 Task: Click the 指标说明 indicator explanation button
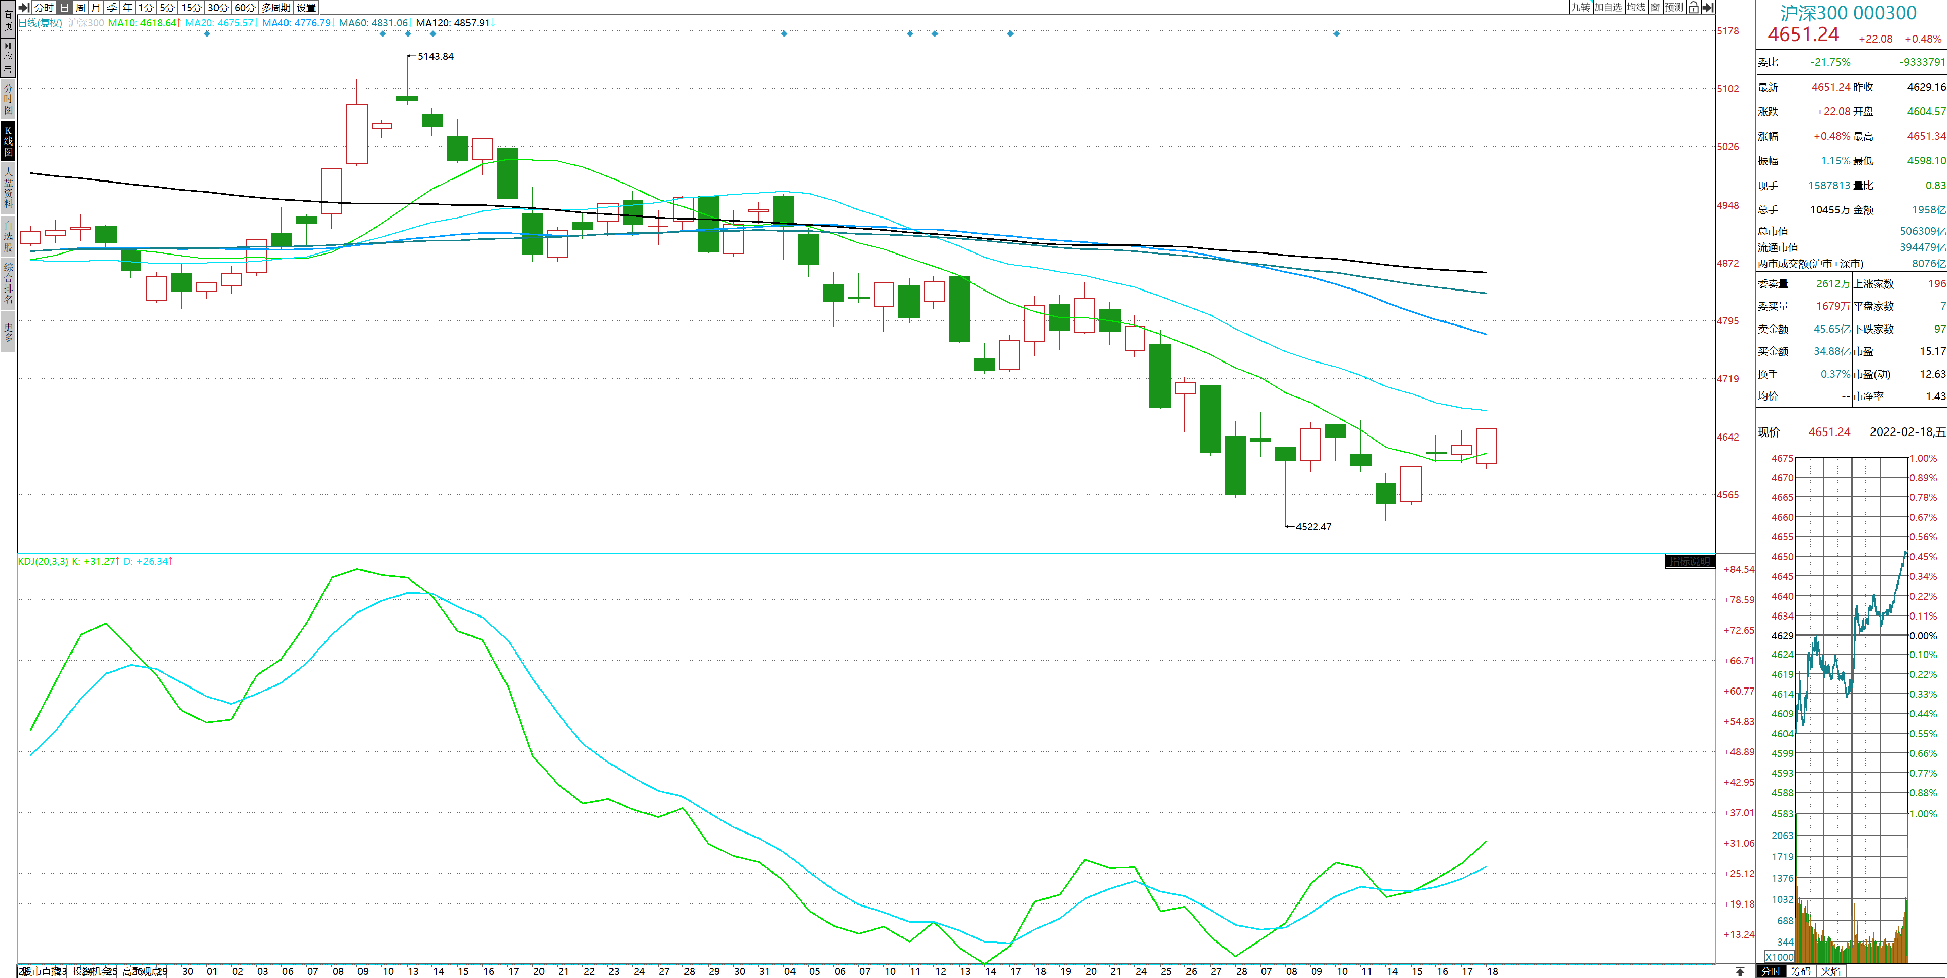click(x=1689, y=562)
